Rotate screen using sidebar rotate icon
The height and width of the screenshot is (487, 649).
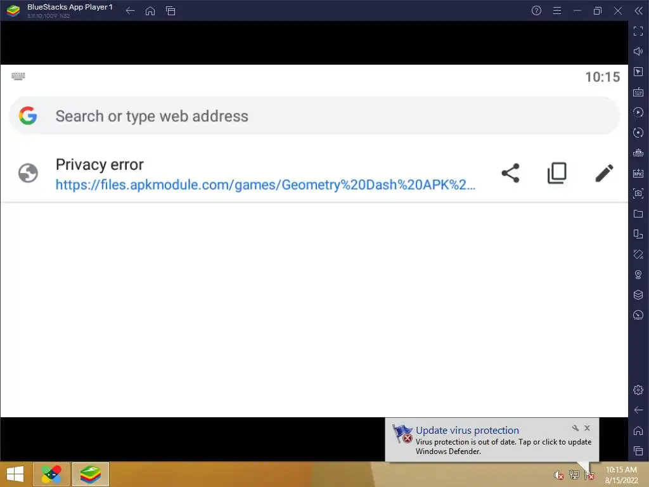tap(638, 254)
